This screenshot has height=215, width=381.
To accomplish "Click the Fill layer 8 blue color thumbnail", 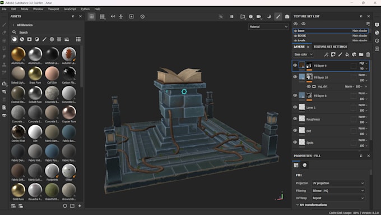I will click(x=302, y=95).
